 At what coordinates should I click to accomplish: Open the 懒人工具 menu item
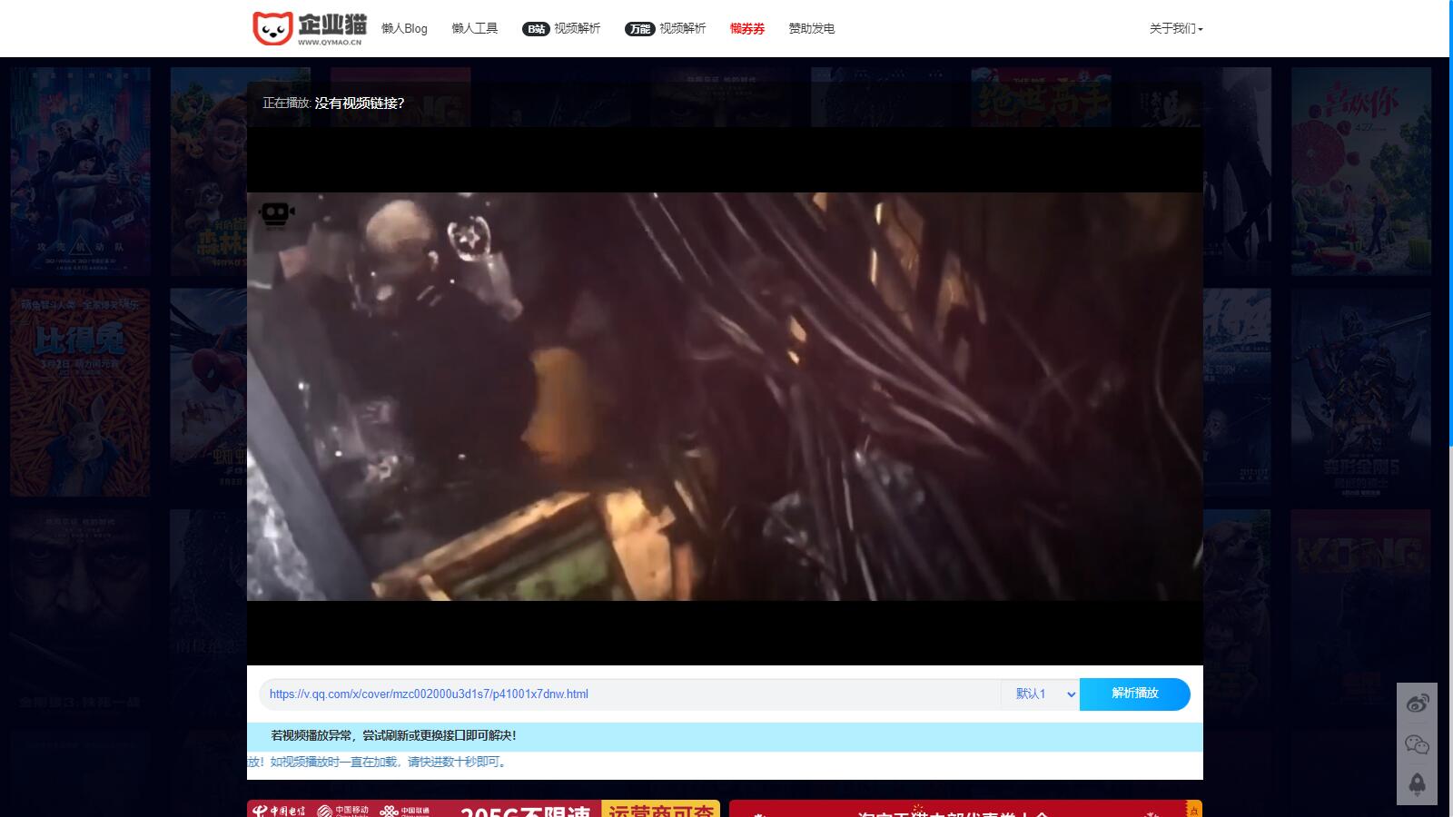point(474,29)
